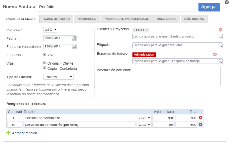
Task: Open currency dropdown for Portfolio personalizado row
Action: 145,118
